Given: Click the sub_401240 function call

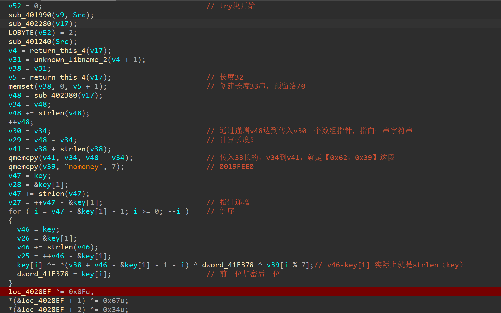Looking at the screenshot, I should [30, 42].
